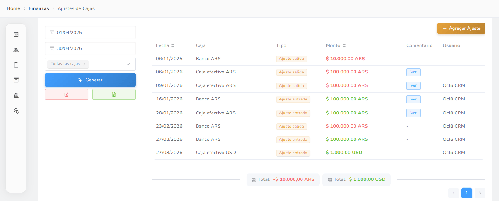Click calendar icon in end date field
This screenshot has width=499, height=201.
(x=52, y=48)
